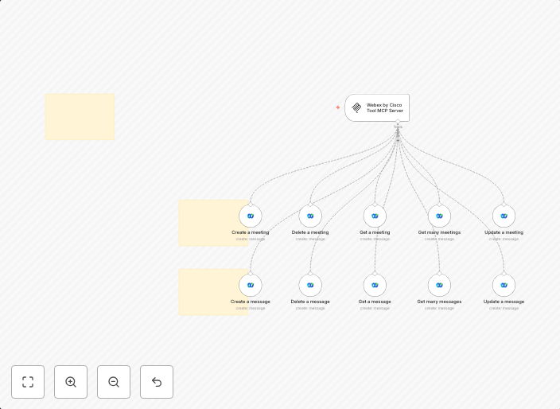This screenshot has height=409, width=560.
Task: Select the Get a meeting node
Action: (375, 216)
